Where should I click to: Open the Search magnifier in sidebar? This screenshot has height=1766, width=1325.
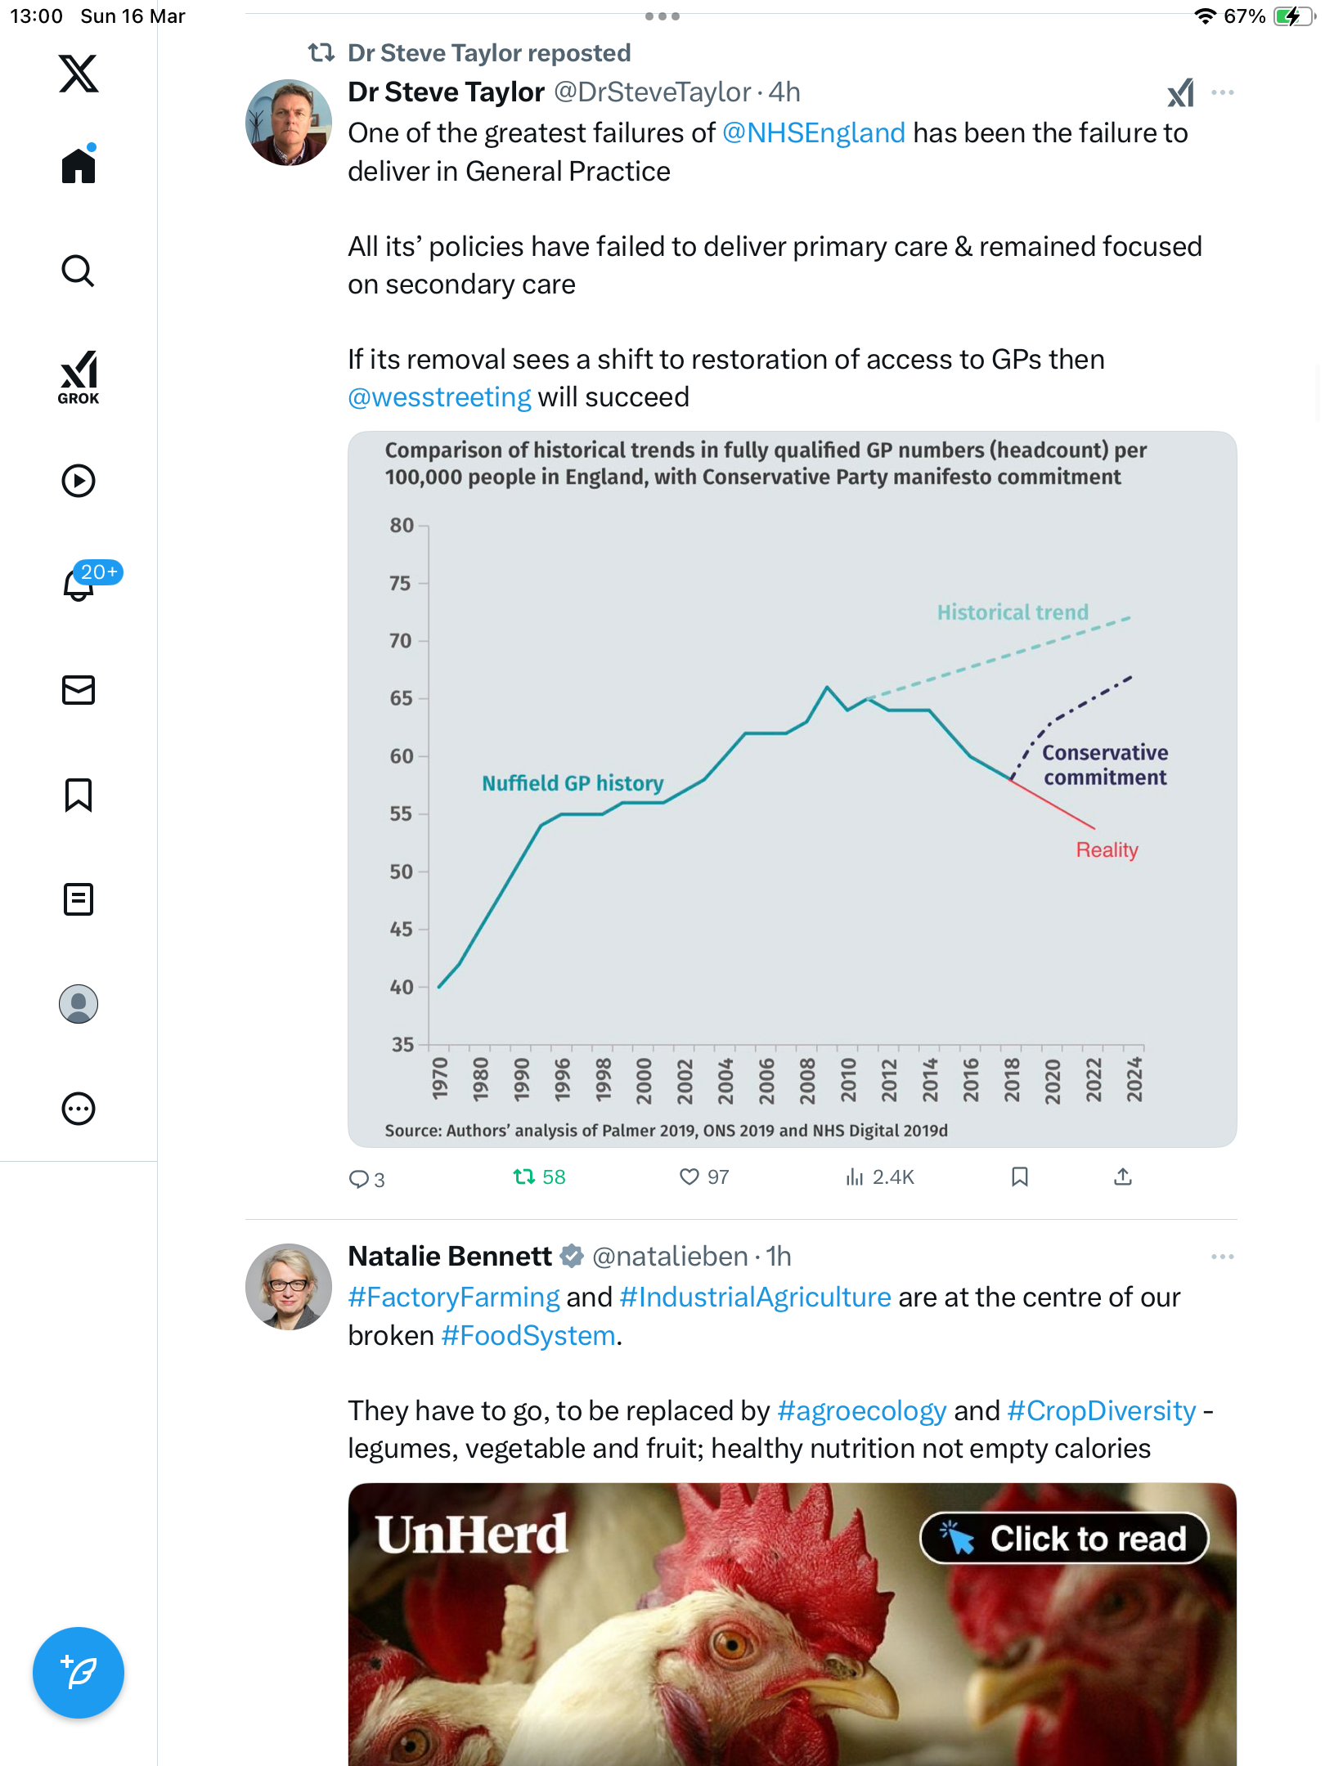[79, 271]
